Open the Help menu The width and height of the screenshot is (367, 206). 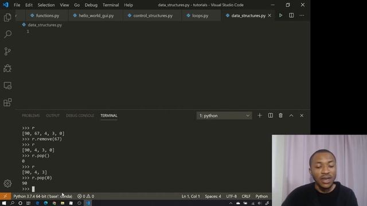click(x=128, y=5)
